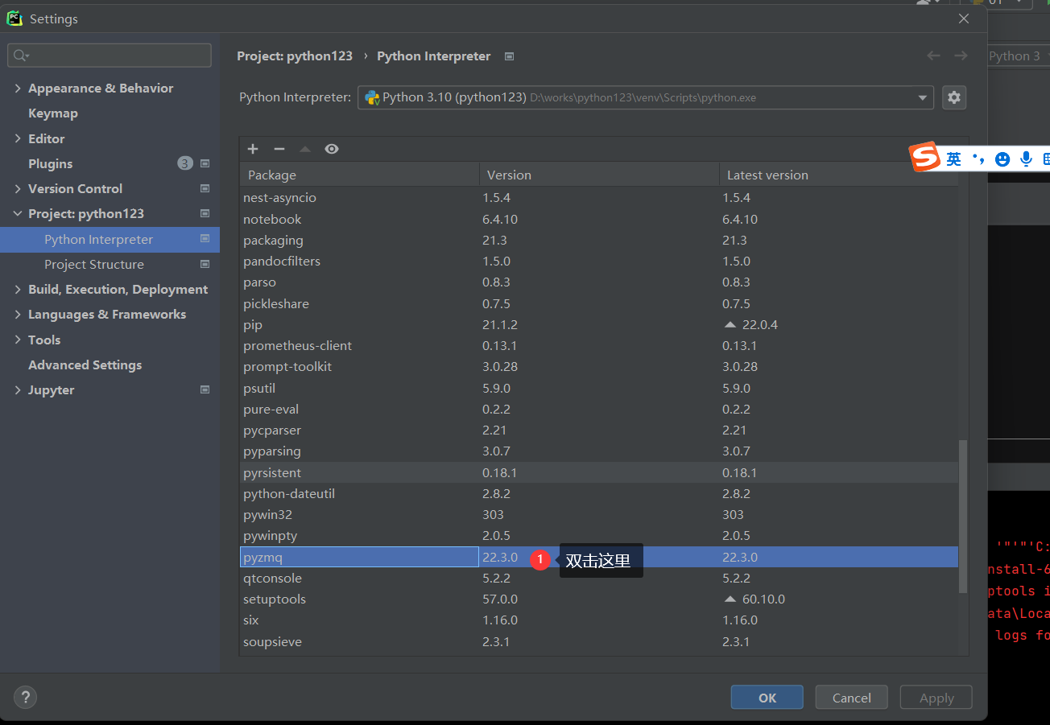Expand the Jupyter settings group
The height and width of the screenshot is (725, 1050).
(x=18, y=389)
